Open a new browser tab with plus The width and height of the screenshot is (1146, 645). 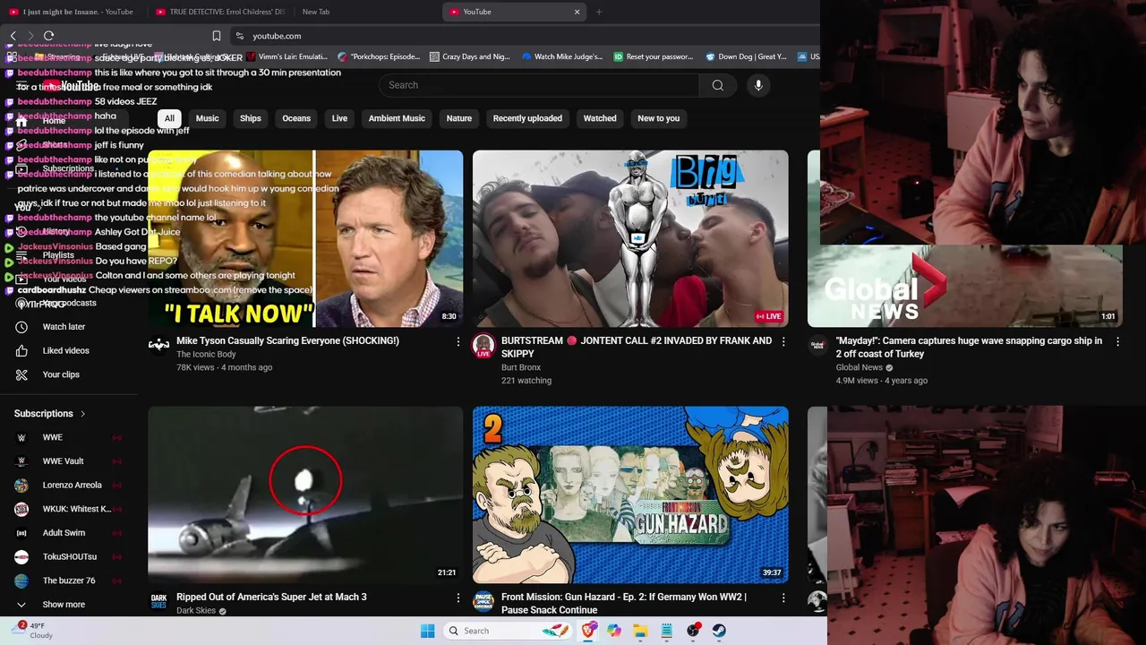(x=599, y=12)
